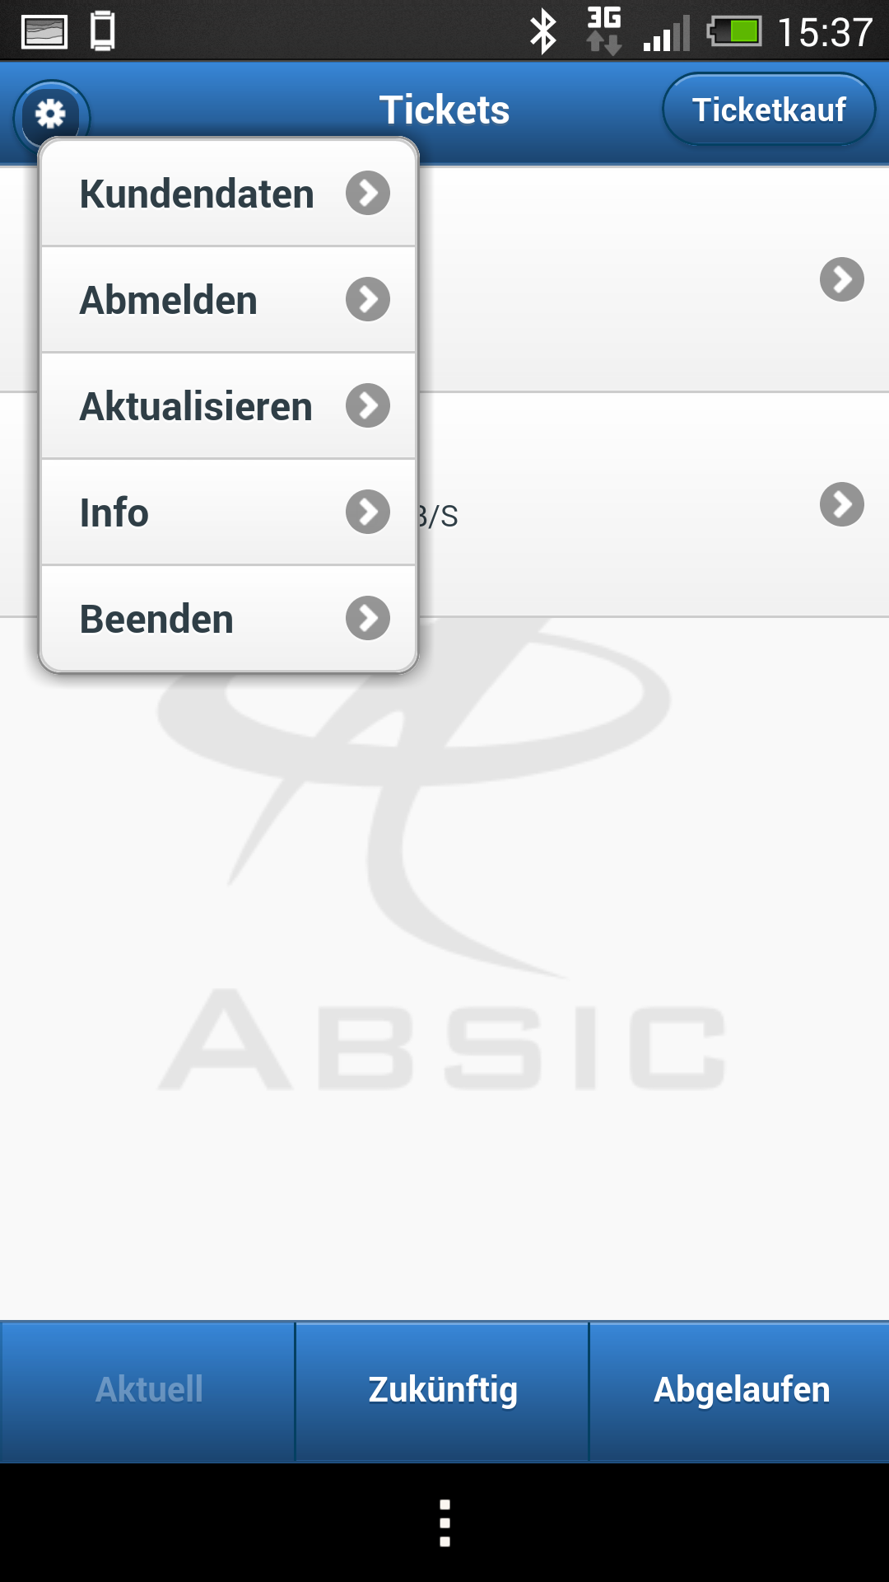Open the three-dot overflow menu
The height and width of the screenshot is (1582, 889).
tap(444, 1523)
